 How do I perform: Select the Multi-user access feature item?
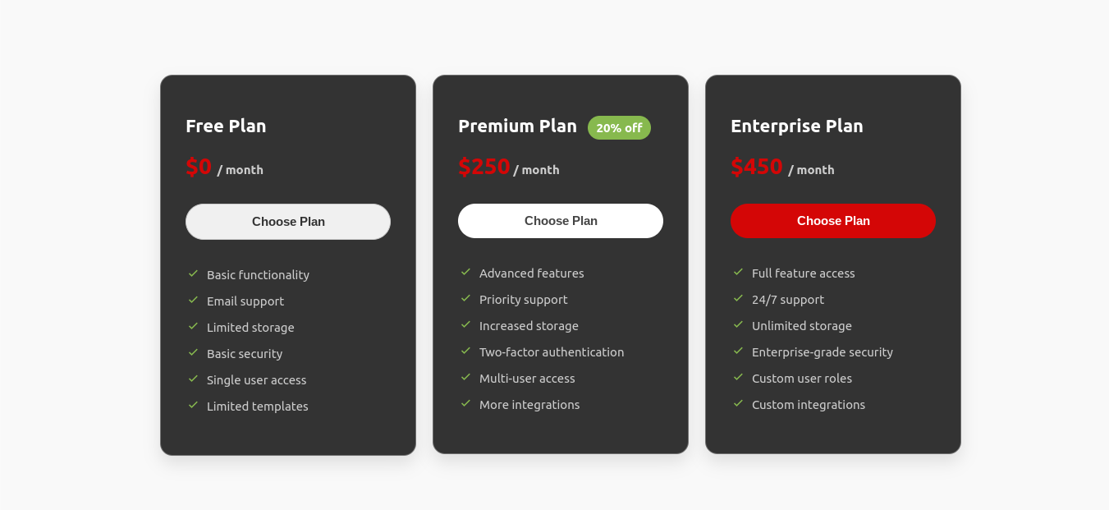527,378
